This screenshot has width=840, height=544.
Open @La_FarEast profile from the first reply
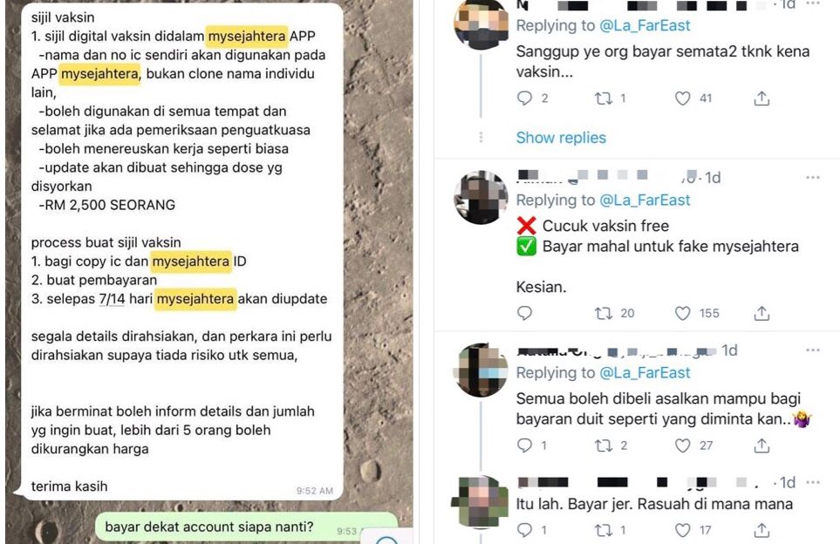tap(645, 25)
